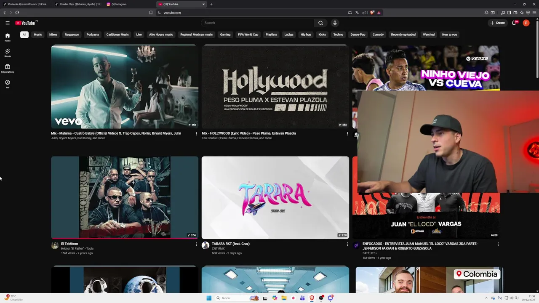Open the Los Vaqueros El Teléfono thumbnail

point(125,198)
